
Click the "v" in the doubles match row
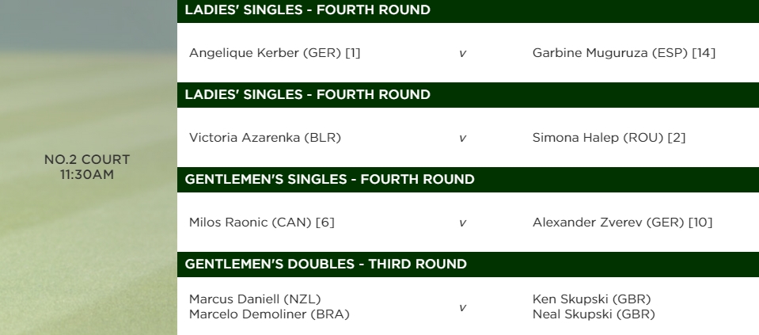[x=462, y=307]
